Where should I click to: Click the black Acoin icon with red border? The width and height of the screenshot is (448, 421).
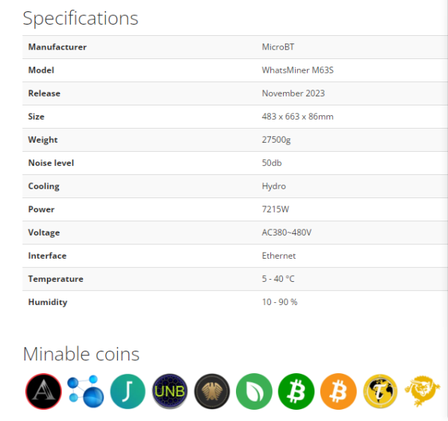(43, 391)
